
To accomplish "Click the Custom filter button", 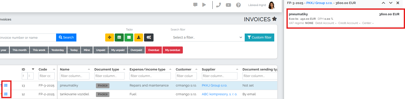I will tap(259, 37).
